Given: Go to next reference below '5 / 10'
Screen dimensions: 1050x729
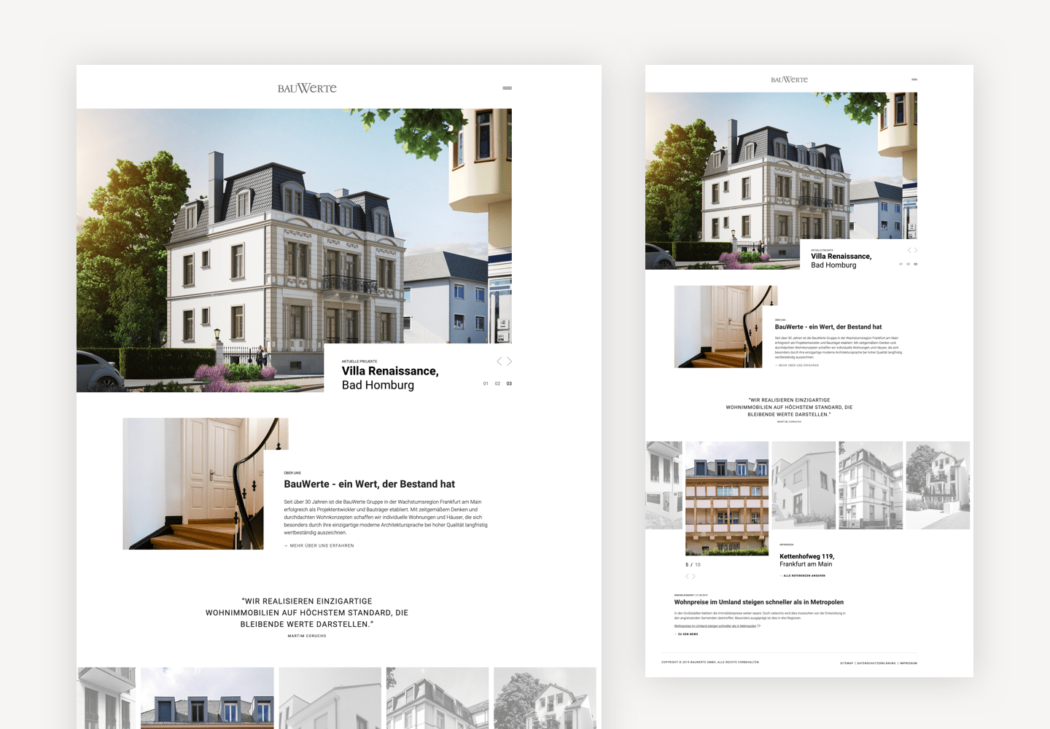Looking at the screenshot, I should pyautogui.click(x=693, y=577).
